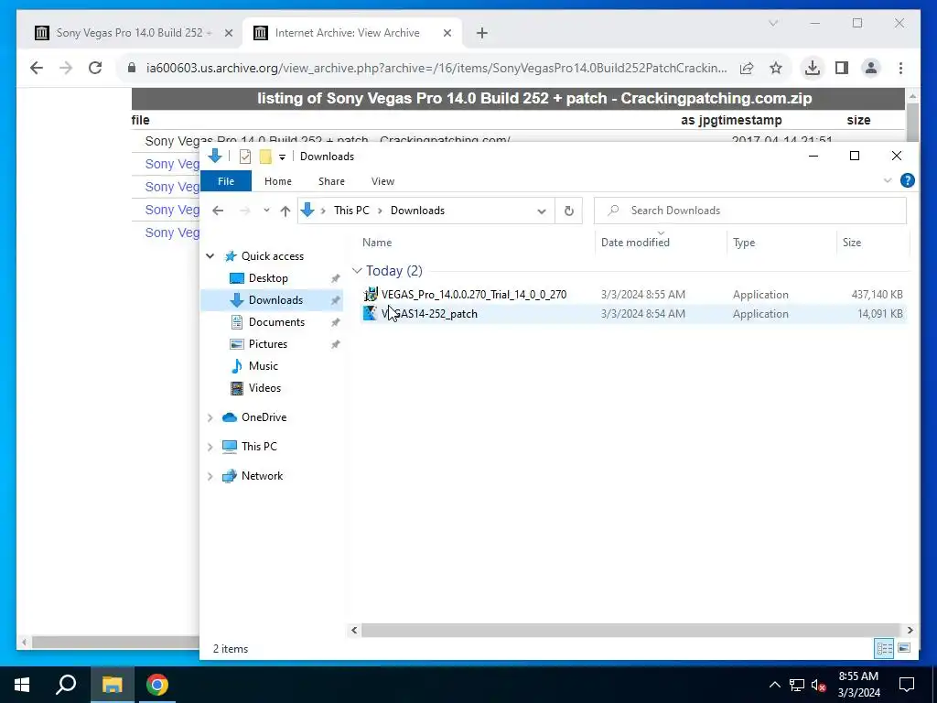937x703 pixels.
Task: Expand the This PC tree node
Action: pos(210,447)
